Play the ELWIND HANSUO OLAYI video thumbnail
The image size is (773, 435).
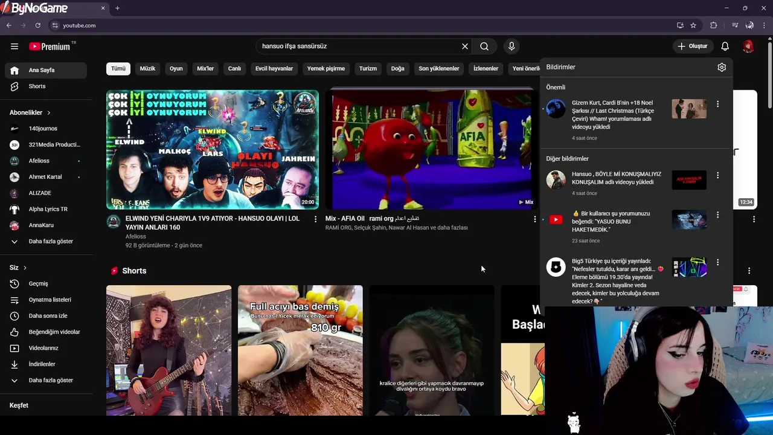(x=213, y=149)
